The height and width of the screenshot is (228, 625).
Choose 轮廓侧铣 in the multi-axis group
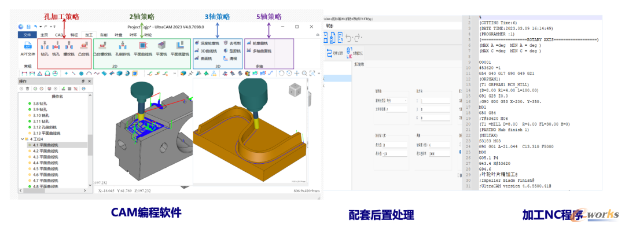257,43
